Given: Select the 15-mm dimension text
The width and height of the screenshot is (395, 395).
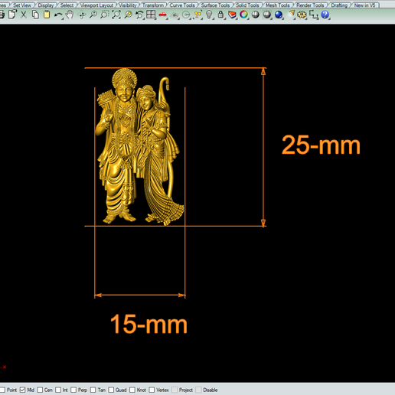Looking at the screenshot, I should click(x=149, y=324).
